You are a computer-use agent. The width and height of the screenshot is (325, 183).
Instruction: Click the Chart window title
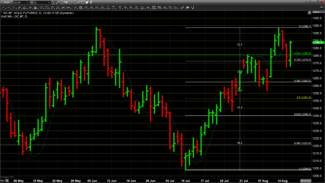click(6, 2)
